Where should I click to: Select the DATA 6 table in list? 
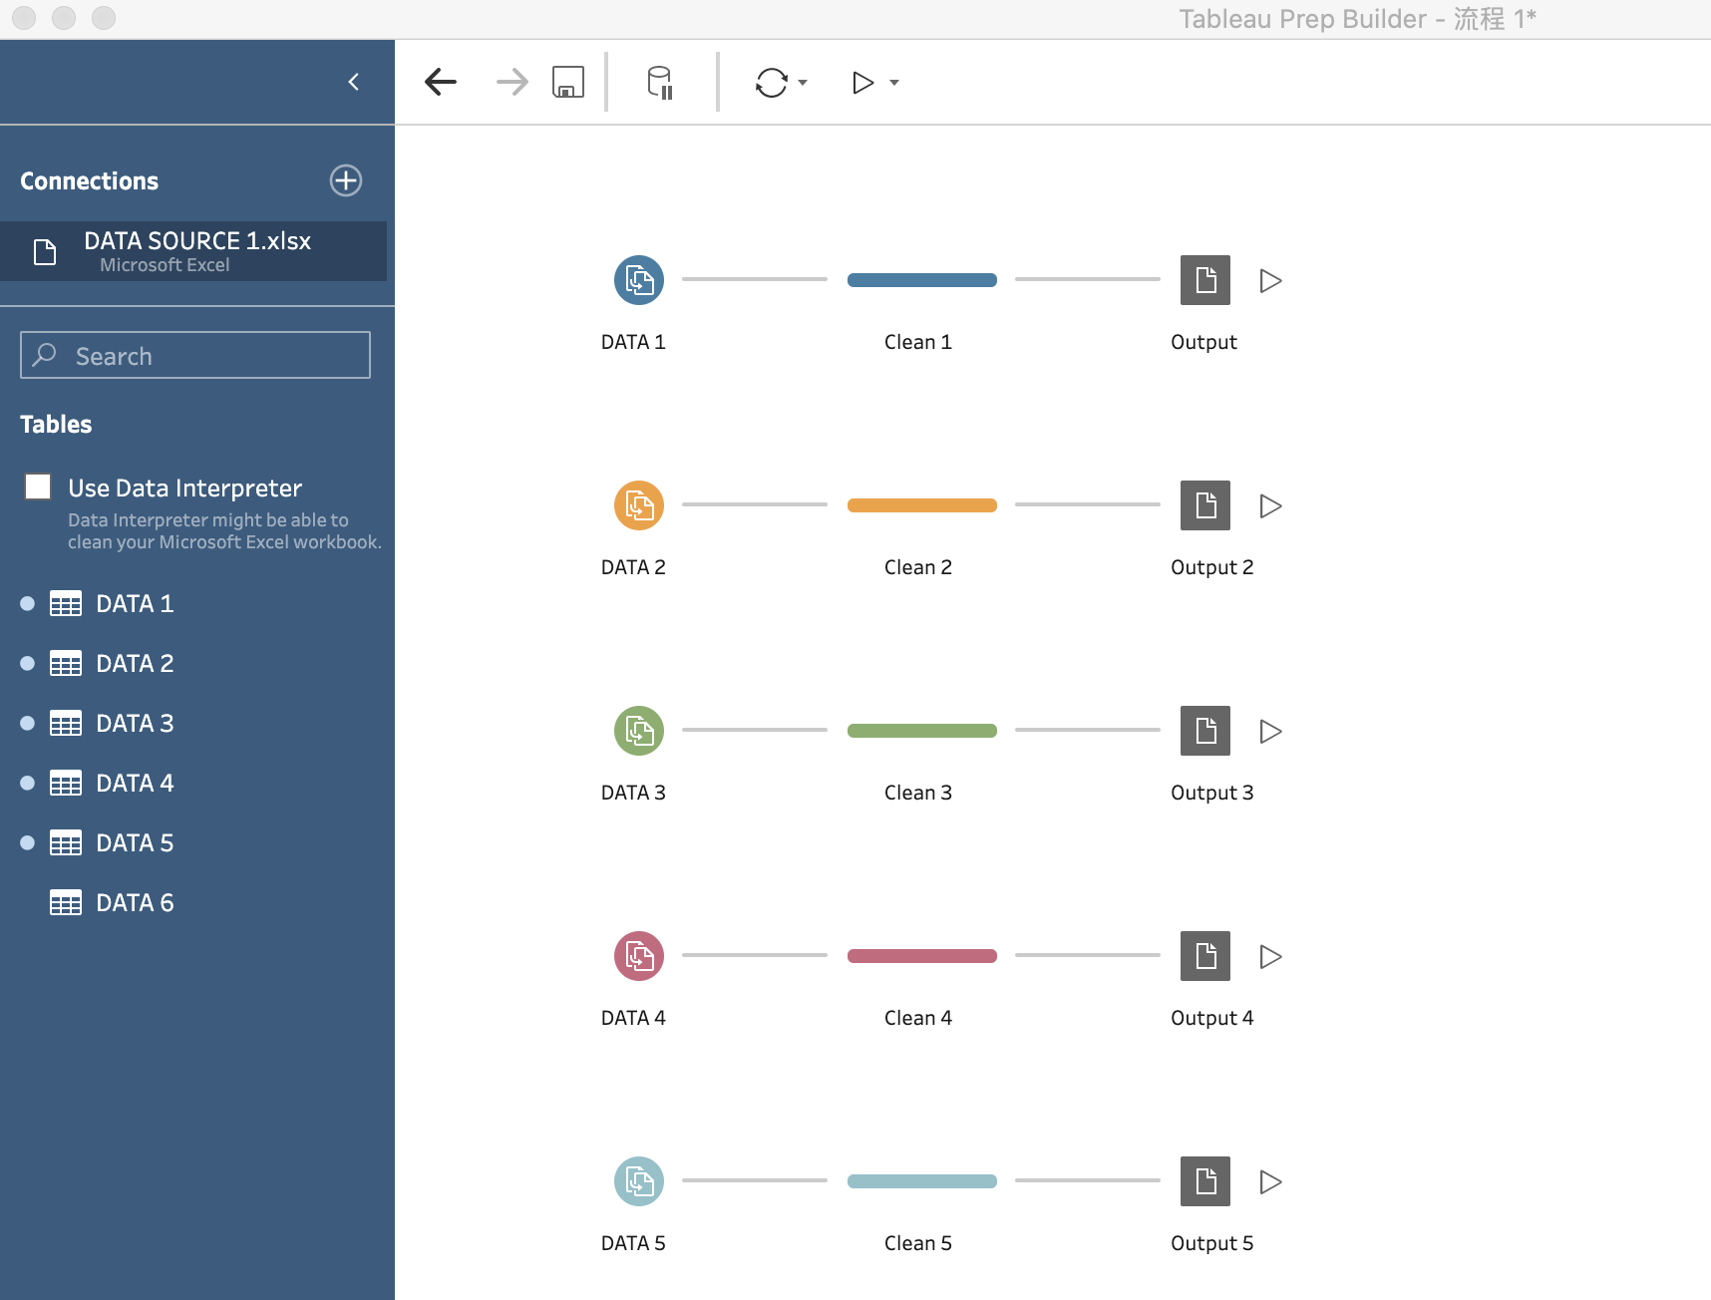(x=135, y=902)
